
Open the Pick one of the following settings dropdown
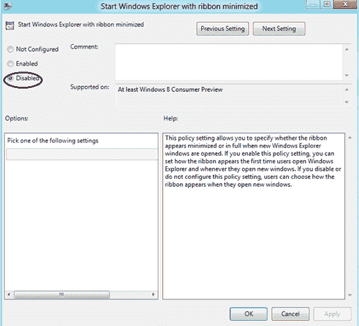pos(82,154)
